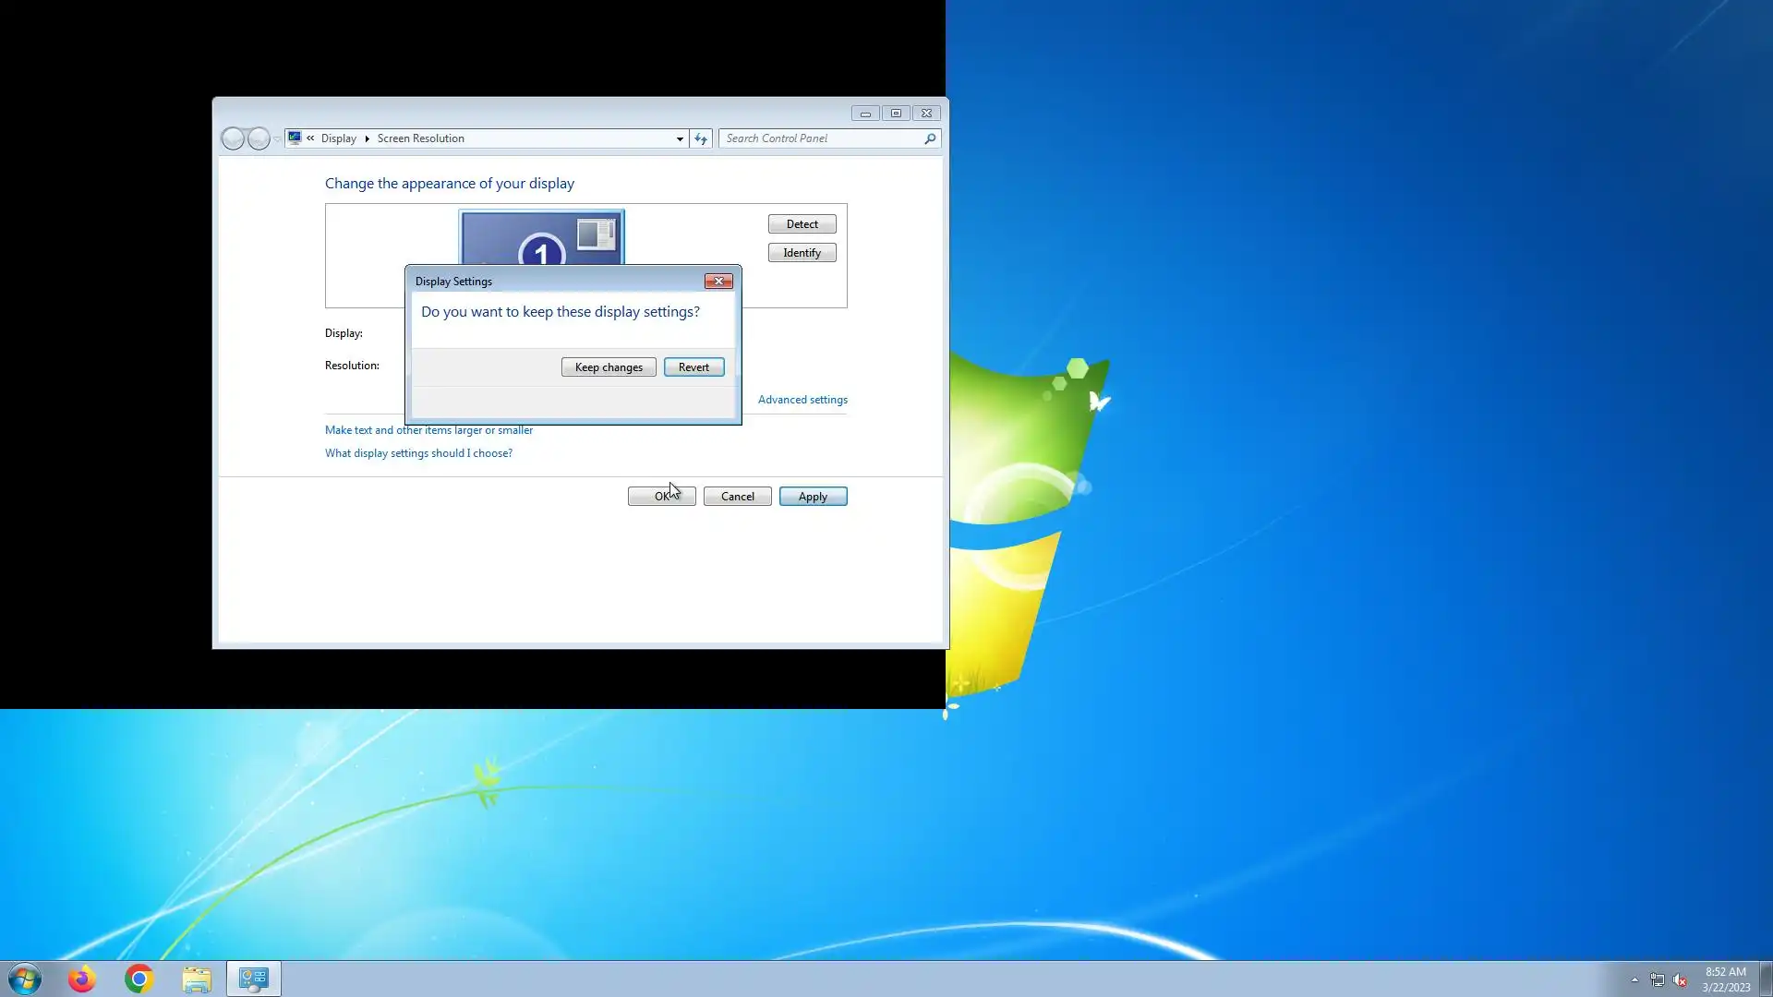This screenshot has width=1773, height=997.
Task: Close the Display Settings dialog
Action: (718, 282)
